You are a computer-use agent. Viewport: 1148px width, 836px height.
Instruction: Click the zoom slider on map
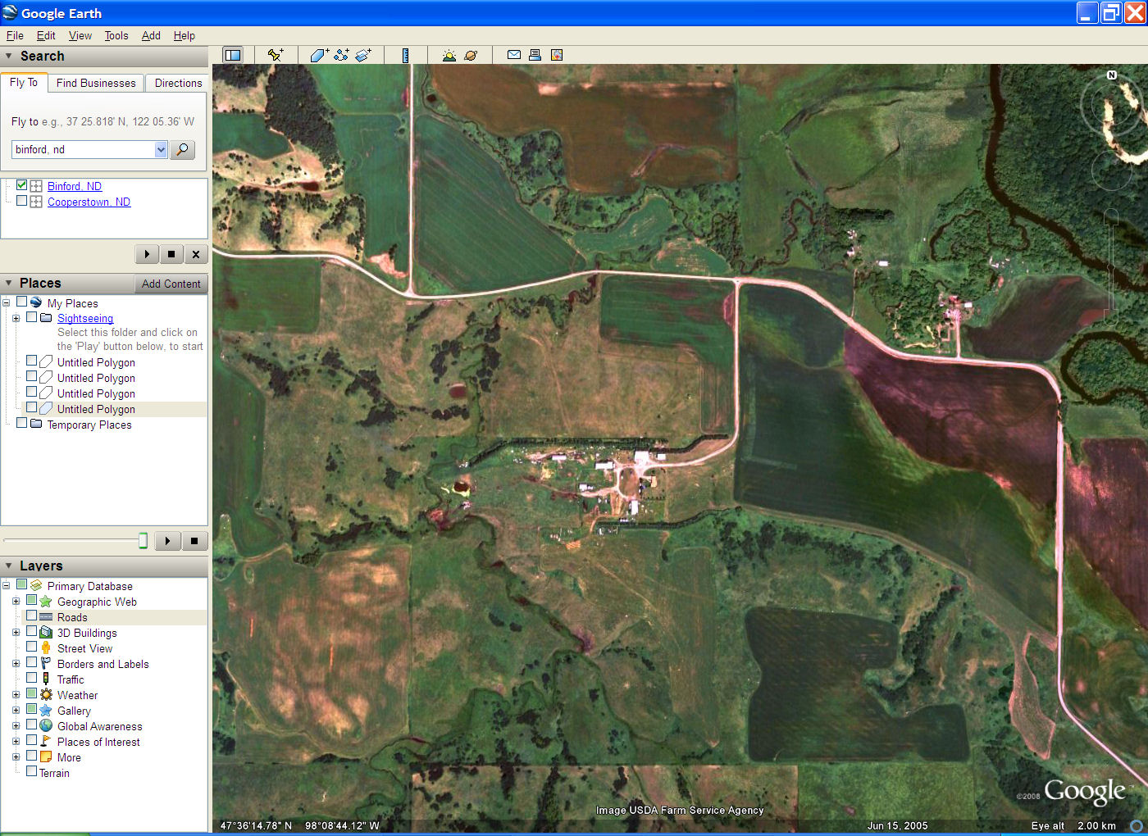coord(1111,266)
